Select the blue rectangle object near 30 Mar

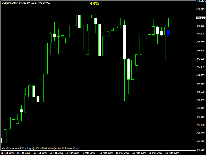(168, 33)
